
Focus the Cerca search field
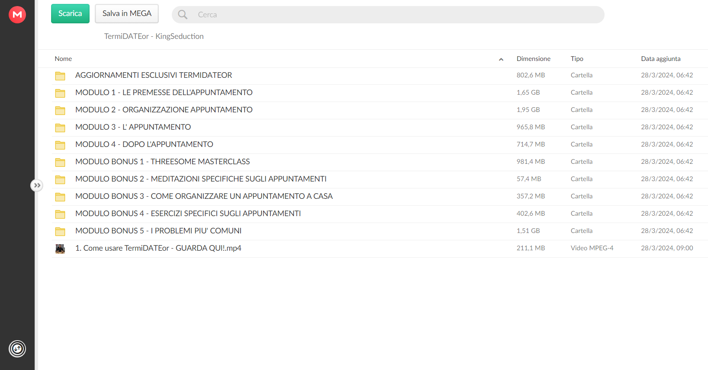point(388,15)
